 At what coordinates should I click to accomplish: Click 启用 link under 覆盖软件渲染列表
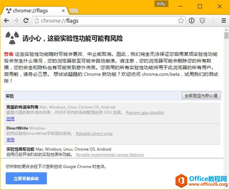(x=10, y=119)
